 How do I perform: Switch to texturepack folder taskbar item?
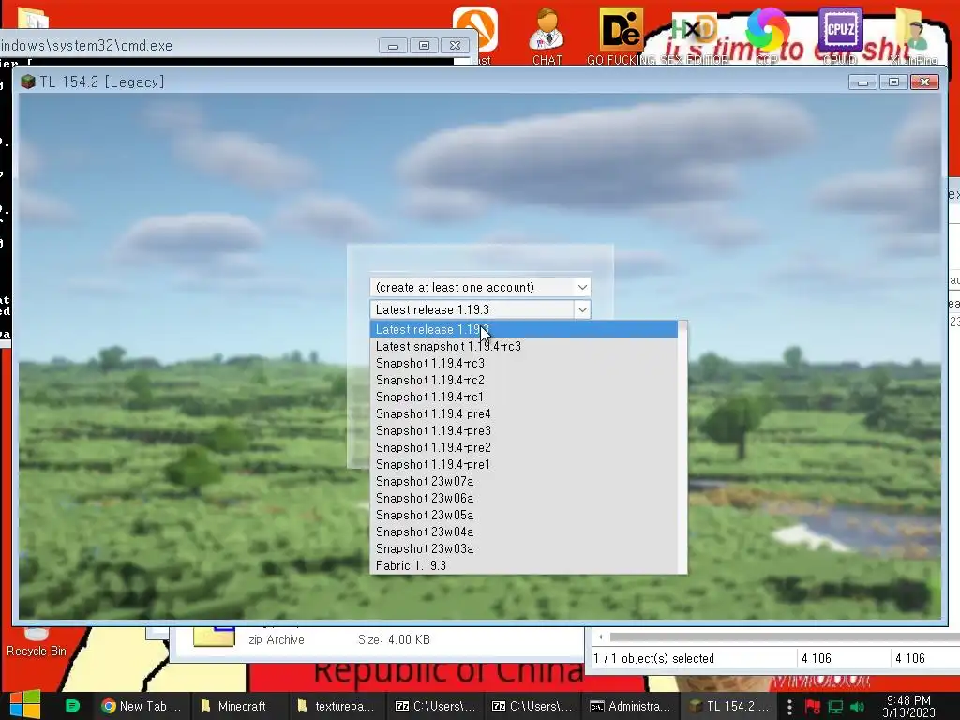(336, 706)
